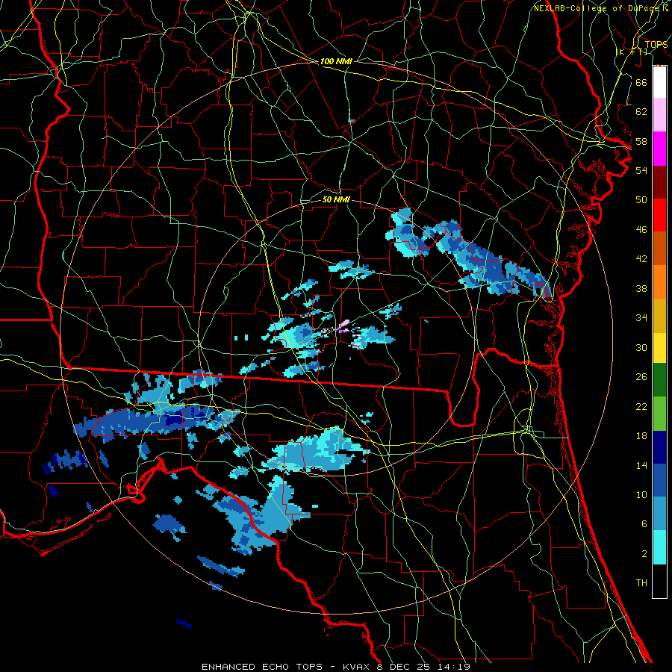Click the medium blue legend swatch
Viewport: 672px width, 672px height.
click(659, 480)
